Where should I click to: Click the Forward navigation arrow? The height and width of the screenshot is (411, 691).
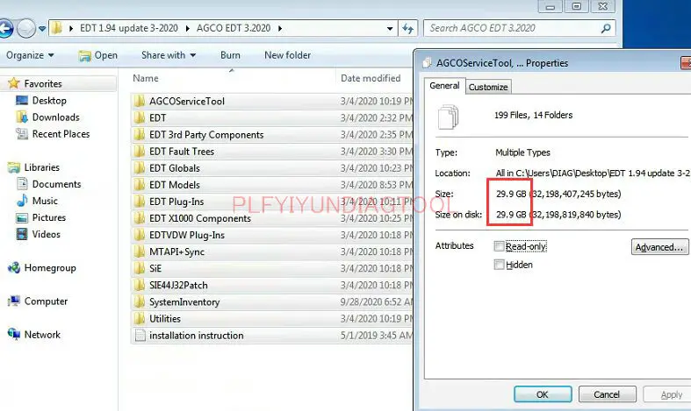tap(26, 29)
